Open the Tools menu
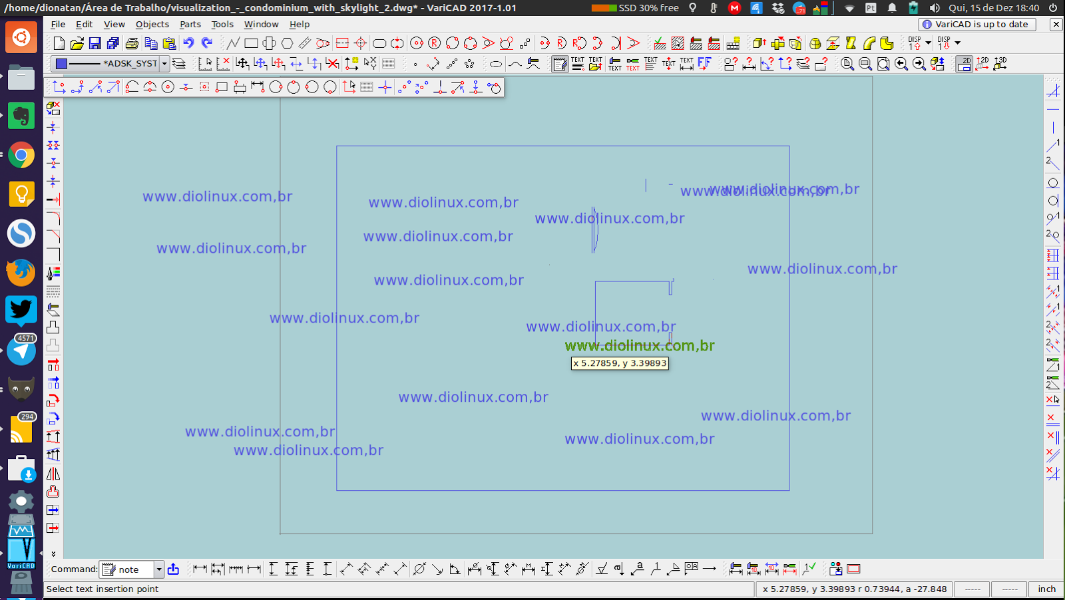The height and width of the screenshot is (600, 1065). click(x=222, y=24)
